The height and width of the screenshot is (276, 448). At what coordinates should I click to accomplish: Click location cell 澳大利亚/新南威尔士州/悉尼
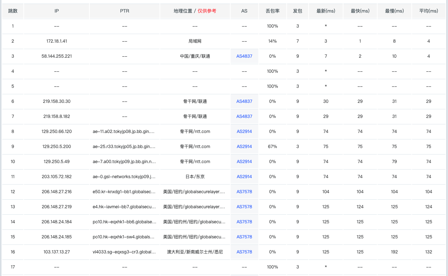tap(195, 252)
